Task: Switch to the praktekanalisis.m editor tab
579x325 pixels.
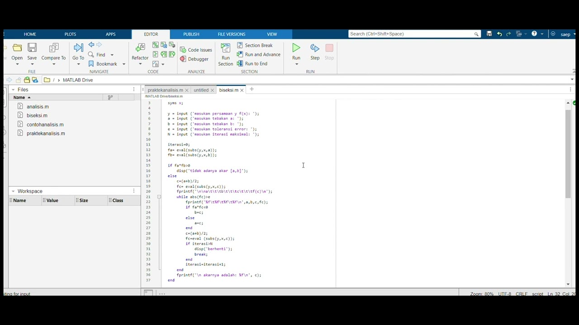Action: coord(165,90)
